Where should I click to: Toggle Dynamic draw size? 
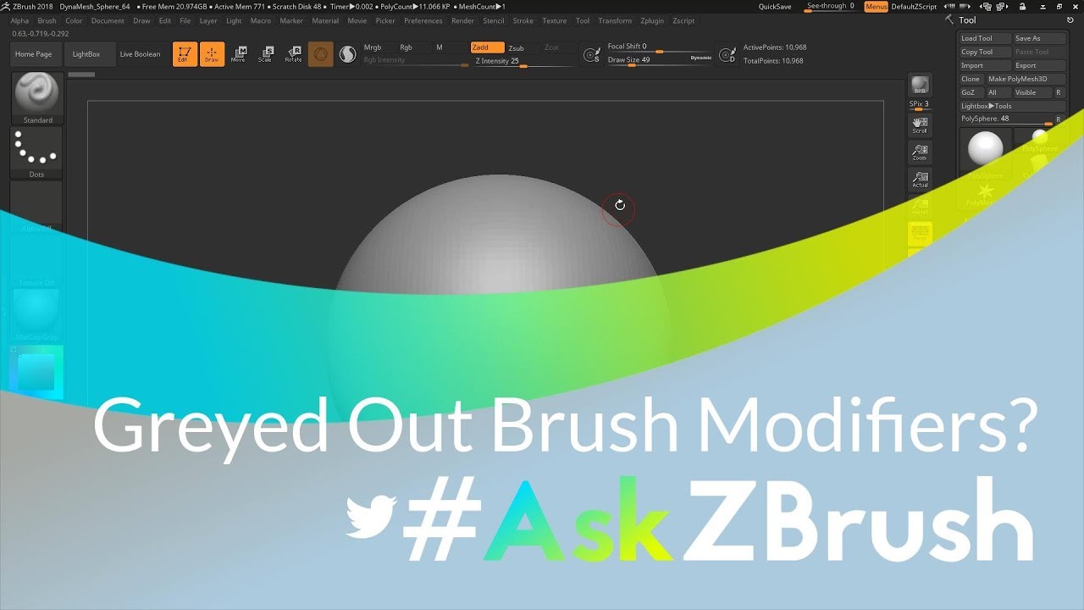point(700,58)
